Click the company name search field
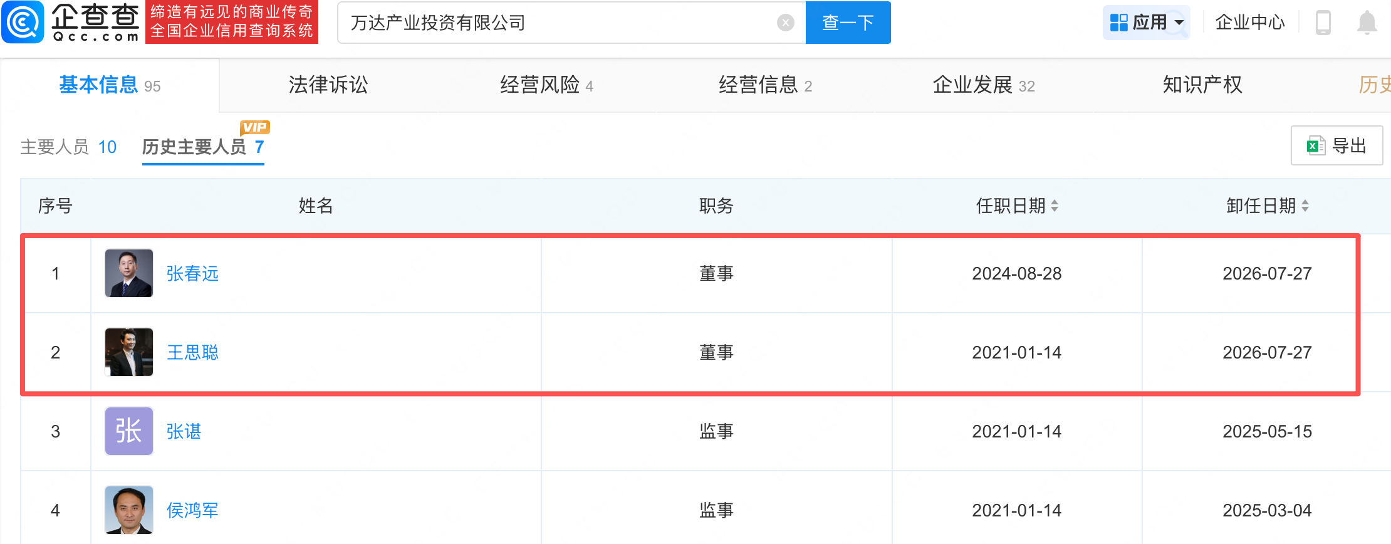This screenshot has height=544, width=1391. pyautogui.click(x=571, y=23)
